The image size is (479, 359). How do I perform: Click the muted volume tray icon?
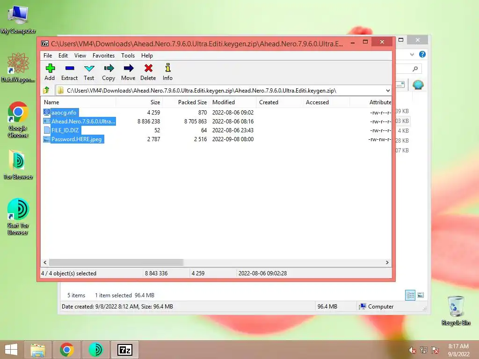[x=412, y=350]
